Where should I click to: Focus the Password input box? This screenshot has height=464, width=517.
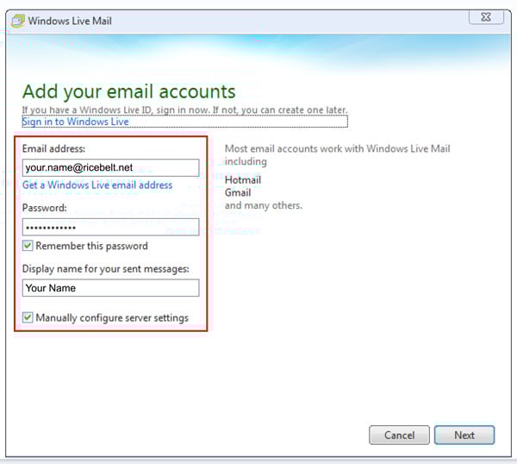point(110,227)
